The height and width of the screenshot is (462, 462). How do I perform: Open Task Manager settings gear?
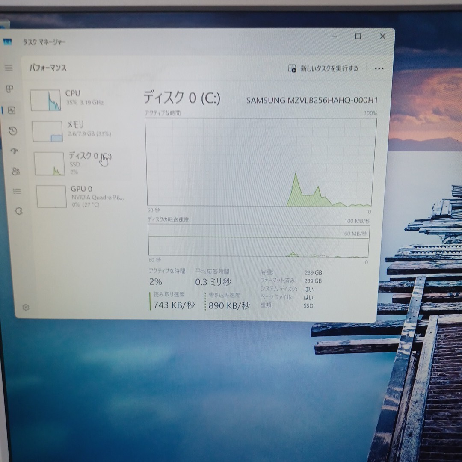(x=26, y=307)
